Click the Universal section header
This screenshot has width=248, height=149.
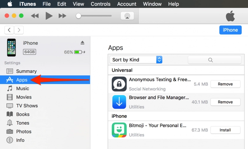122,70
